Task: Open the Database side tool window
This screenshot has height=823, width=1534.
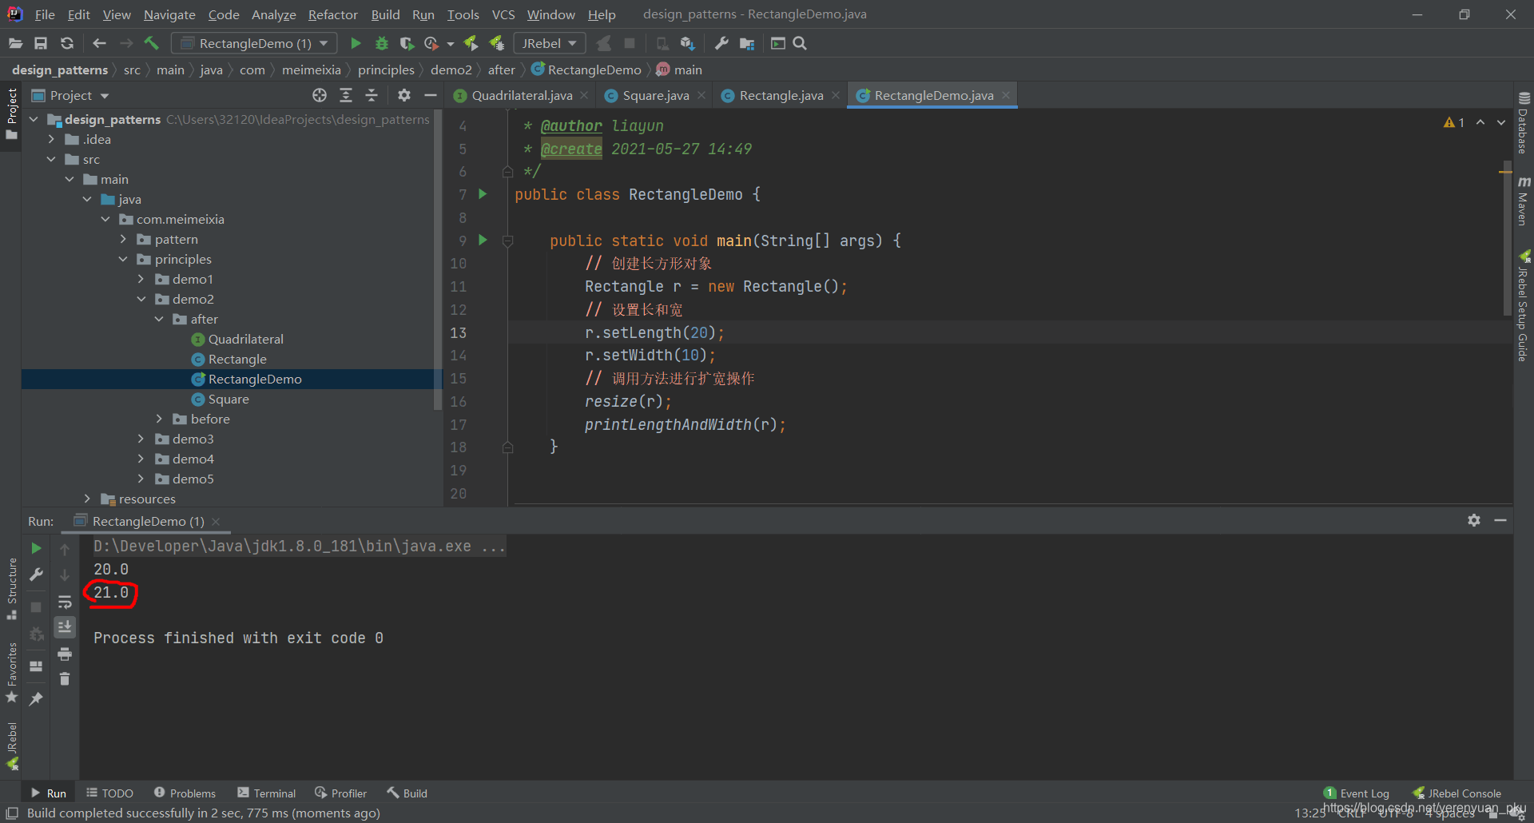Action: 1523,123
